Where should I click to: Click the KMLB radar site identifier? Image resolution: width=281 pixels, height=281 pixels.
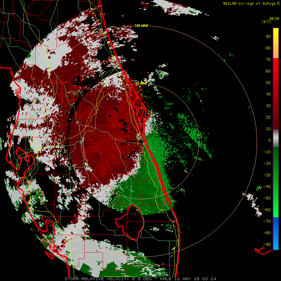(x=165, y=279)
